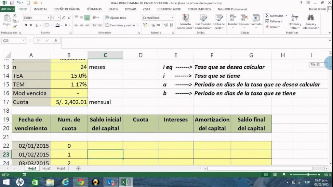
Task: Click the Eliminar cells icon
Action: click(244, 21)
